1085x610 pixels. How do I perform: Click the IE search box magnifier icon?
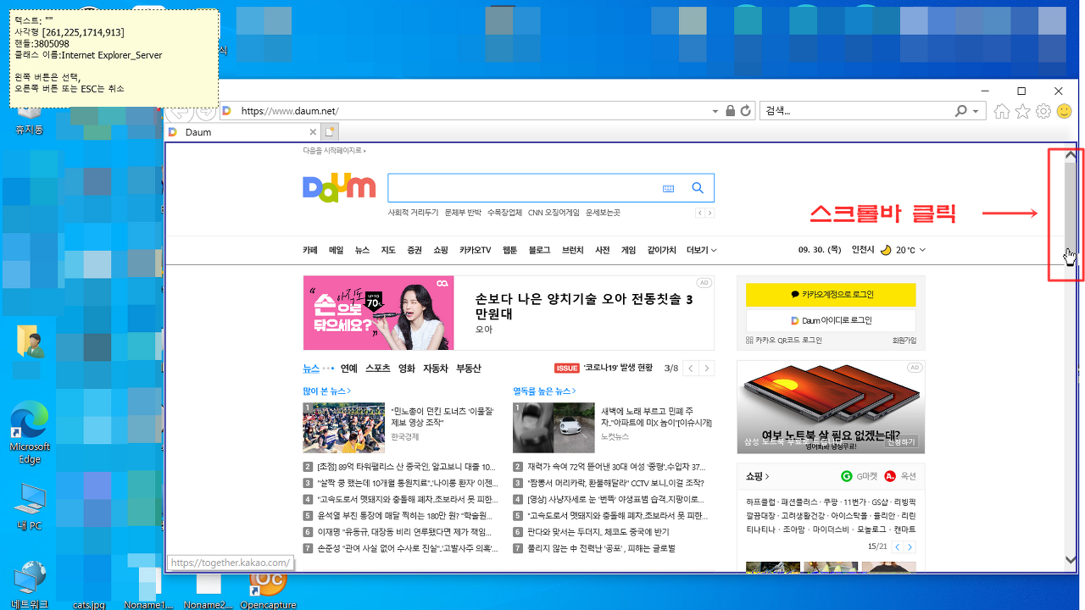[960, 111]
